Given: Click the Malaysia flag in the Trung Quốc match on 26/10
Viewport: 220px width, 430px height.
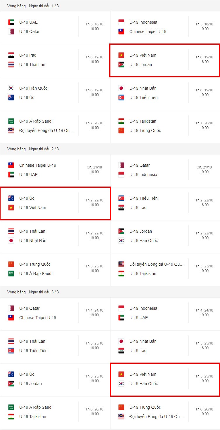Looking at the screenshot, I should click(x=121, y=417).
